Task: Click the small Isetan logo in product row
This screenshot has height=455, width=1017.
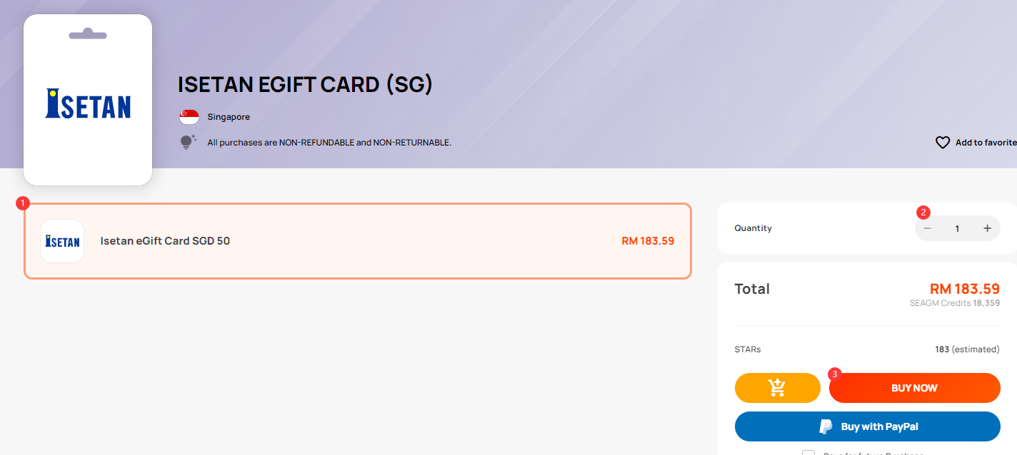Action: coord(62,241)
